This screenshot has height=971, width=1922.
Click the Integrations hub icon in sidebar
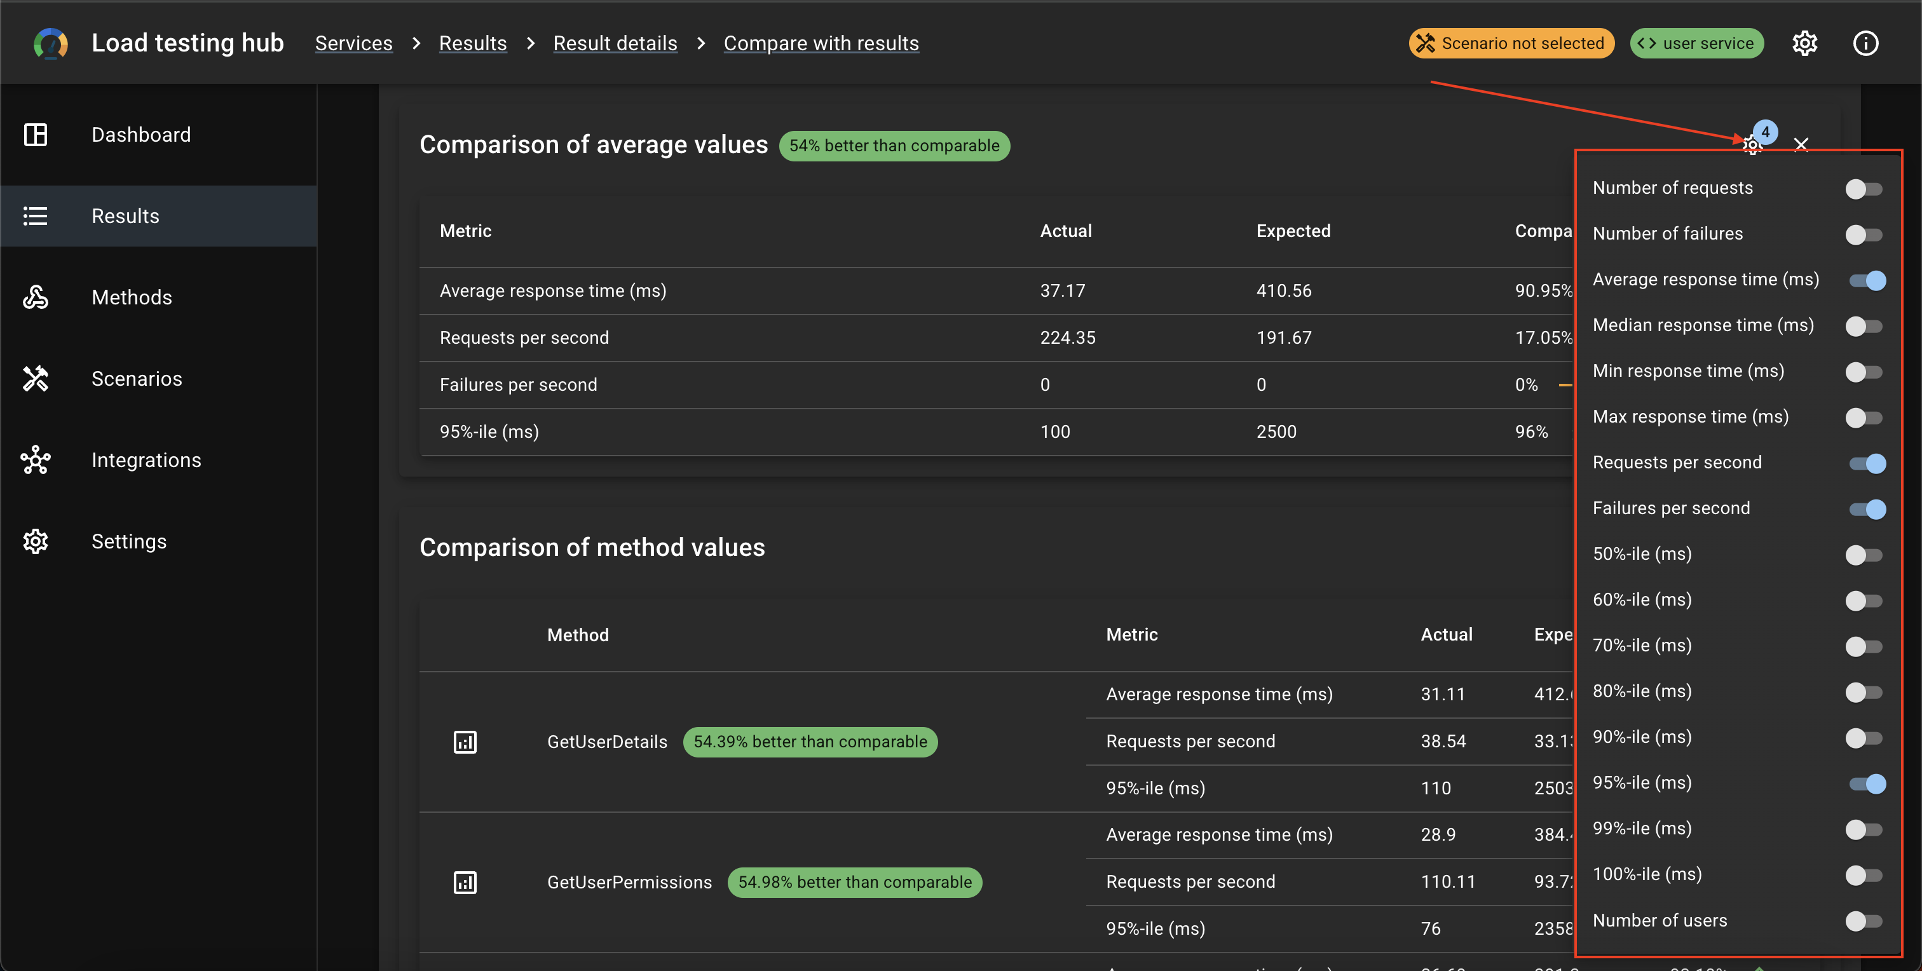(35, 460)
